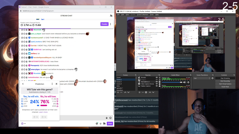
Task: Toggle visibility of the Text (GDI+) 2 source
Action: pos(156,82)
